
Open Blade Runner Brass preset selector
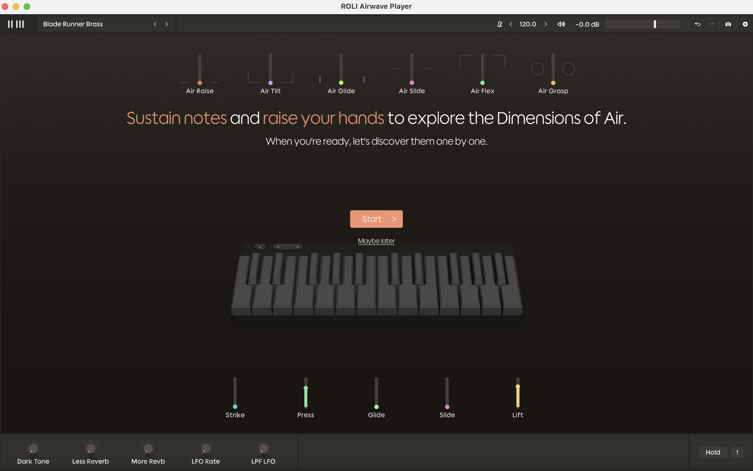[73, 24]
